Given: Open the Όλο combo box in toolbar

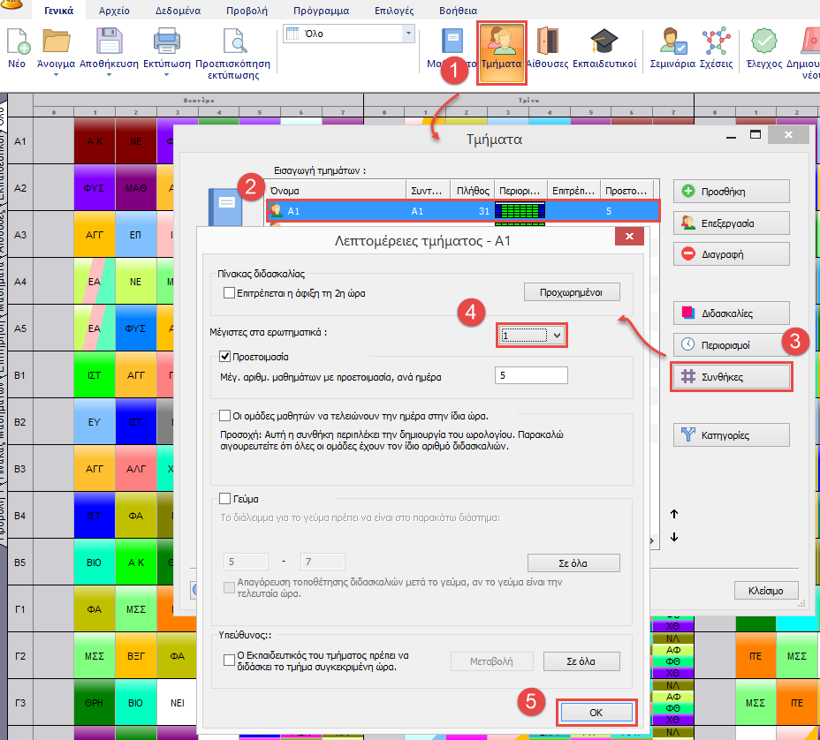Looking at the screenshot, I should tap(407, 34).
